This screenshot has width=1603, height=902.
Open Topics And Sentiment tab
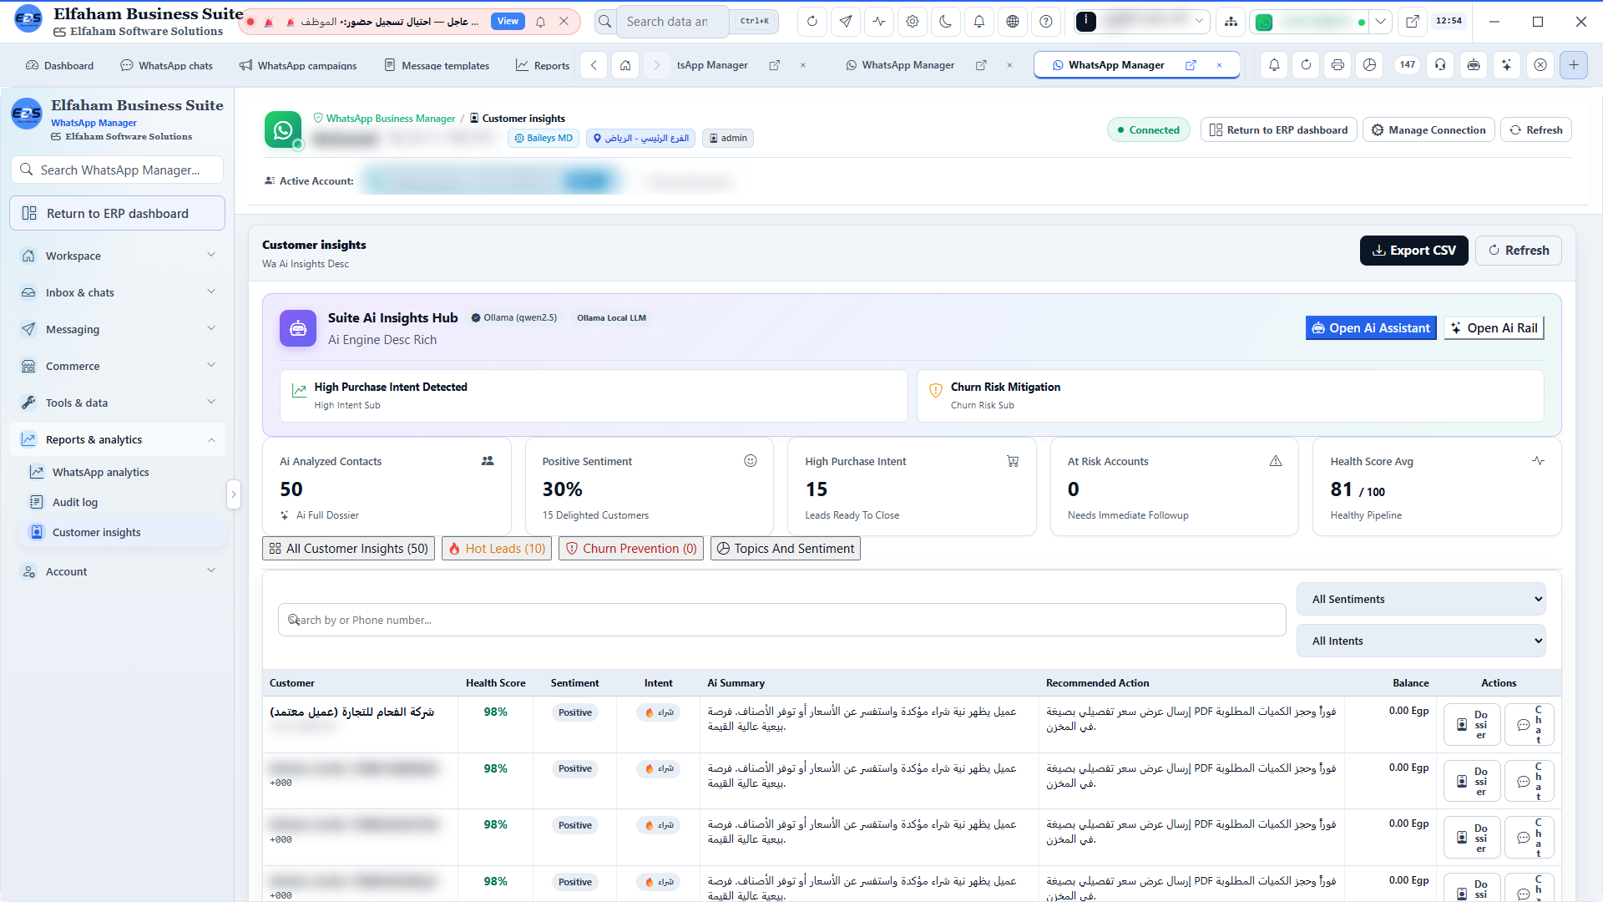[786, 549]
